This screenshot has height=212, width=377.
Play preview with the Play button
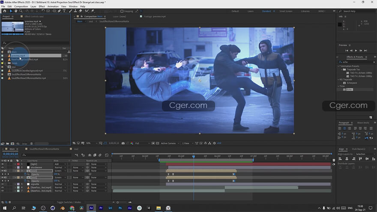pyautogui.click(x=356, y=51)
